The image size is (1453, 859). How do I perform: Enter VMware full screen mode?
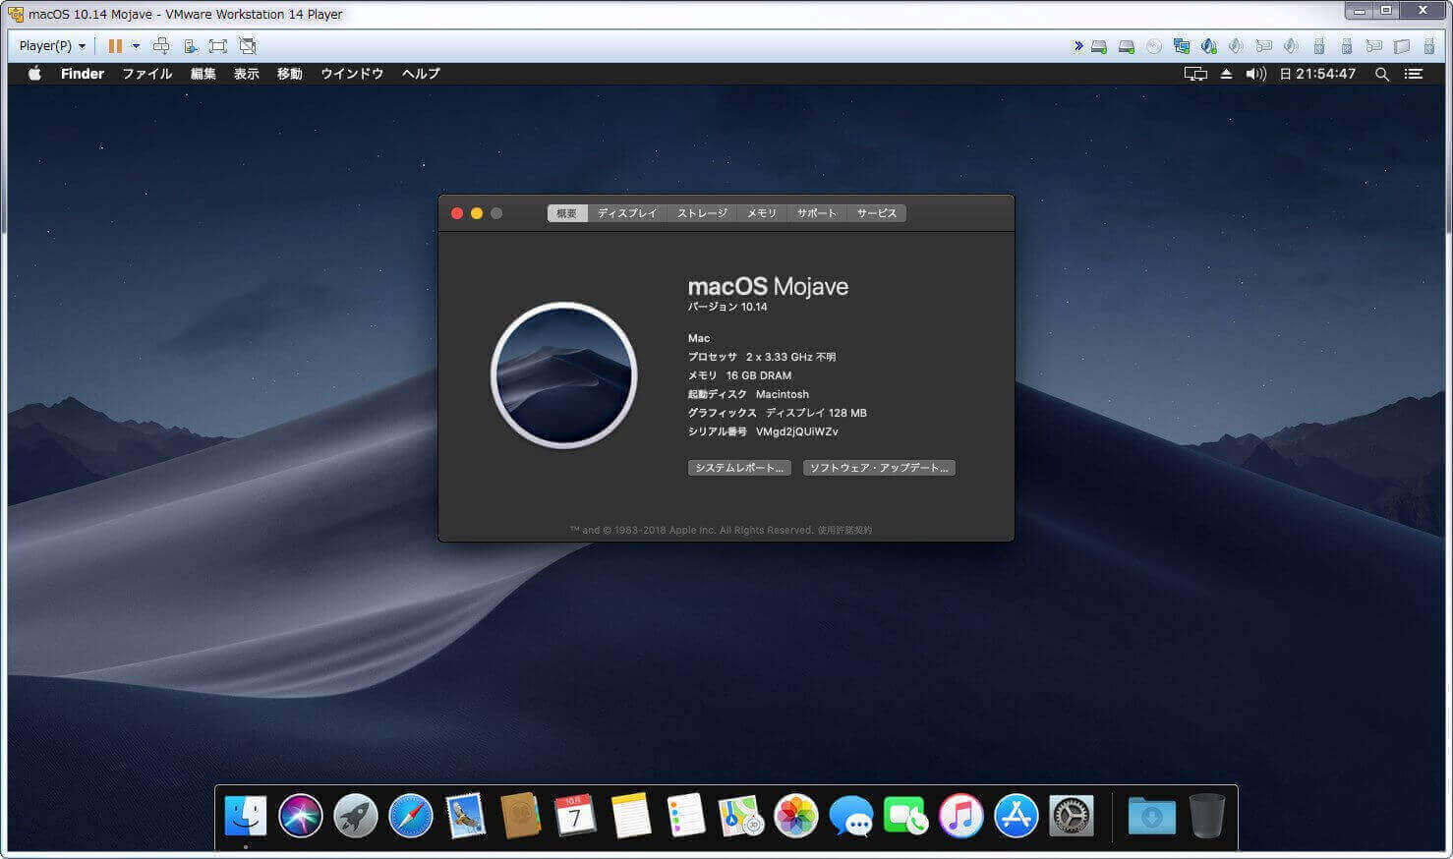[x=218, y=46]
